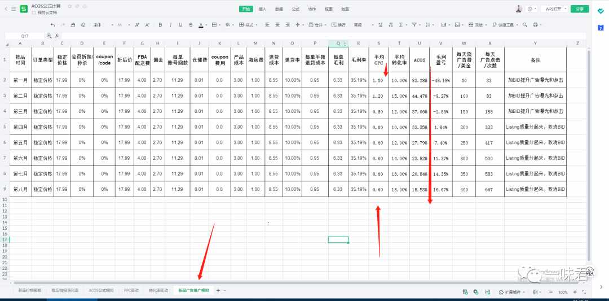Decrease font size with A- icon
This screenshot has height=301, width=609.
coord(147,25)
